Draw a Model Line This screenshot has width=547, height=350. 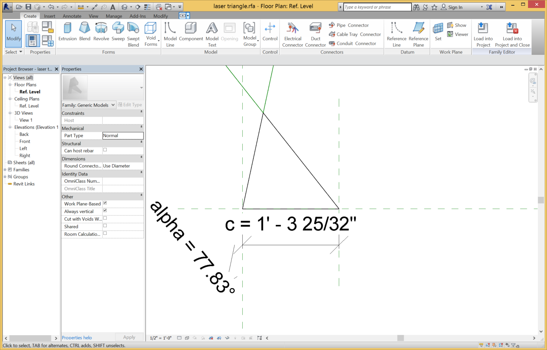(x=170, y=35)
